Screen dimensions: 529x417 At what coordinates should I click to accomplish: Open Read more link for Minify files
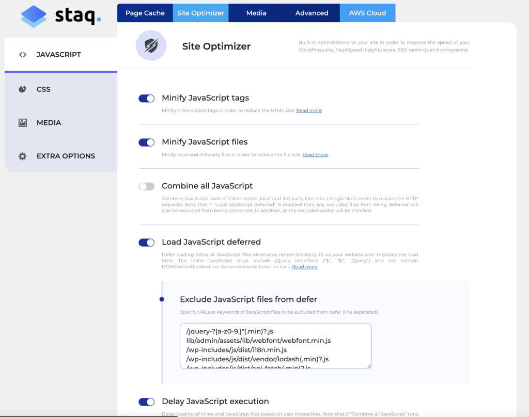pyautogui.click(x=315, y=155)
